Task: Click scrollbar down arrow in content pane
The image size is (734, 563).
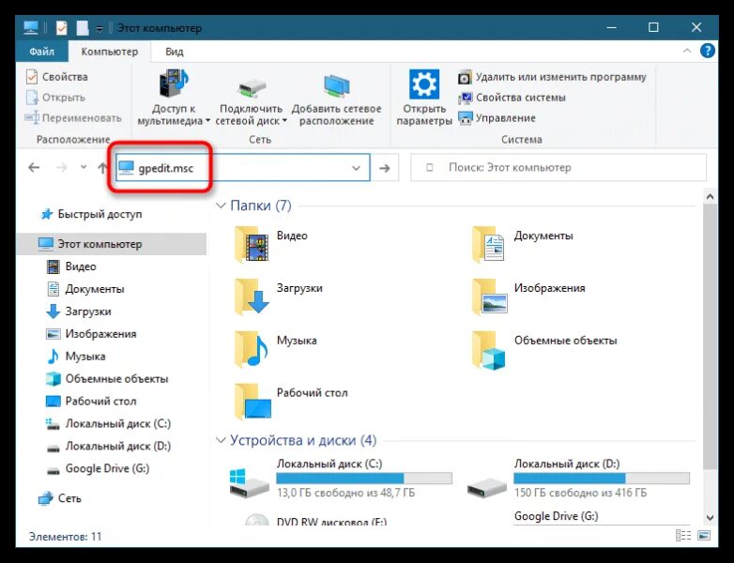Action: click(x=711, y=517)
